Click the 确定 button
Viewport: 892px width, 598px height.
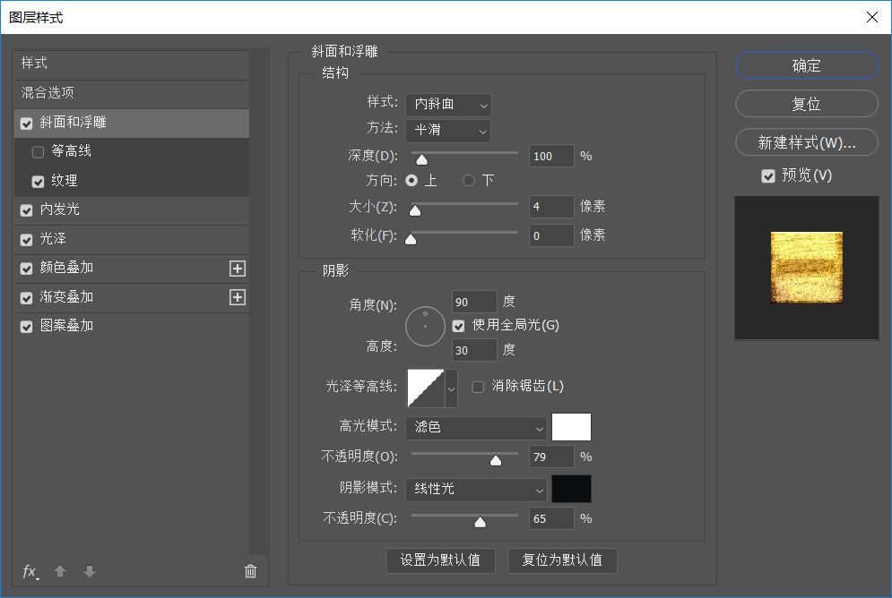coord(806,65)
